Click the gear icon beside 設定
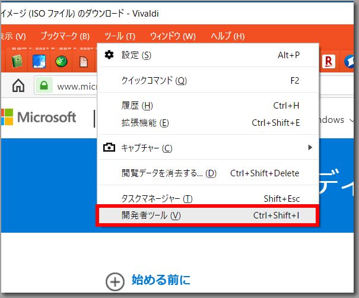This screenshot has height=298, width=359. click(x=109, y=55)
